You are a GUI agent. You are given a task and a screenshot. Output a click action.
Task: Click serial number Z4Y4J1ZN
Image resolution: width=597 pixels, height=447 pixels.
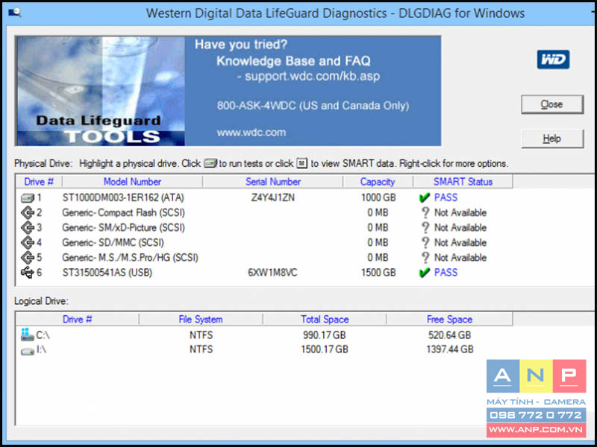click(x=272, y=197)
